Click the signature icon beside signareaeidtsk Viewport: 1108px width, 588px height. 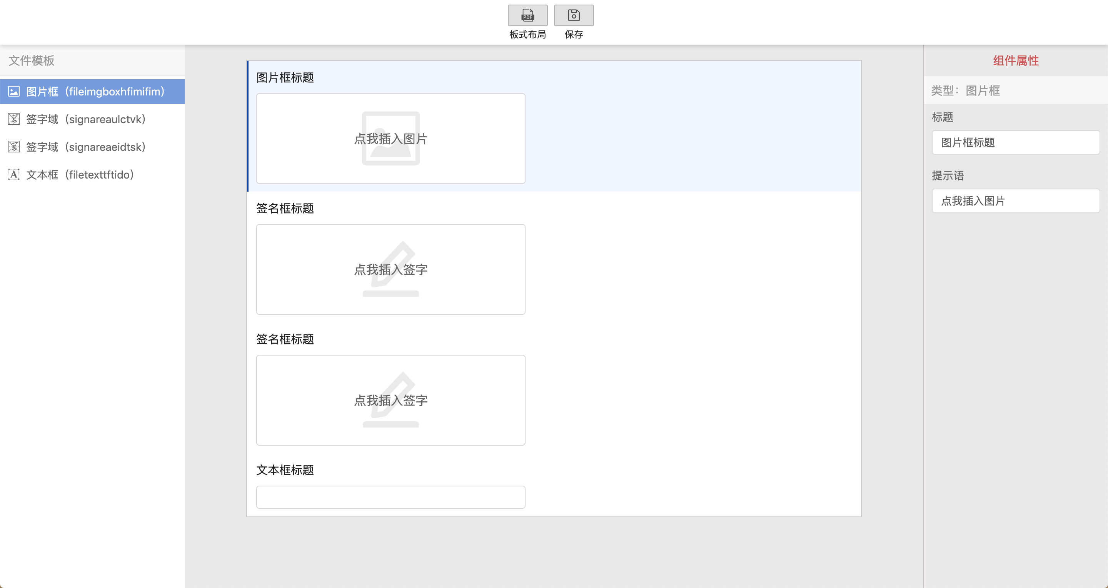pos(14,147)
